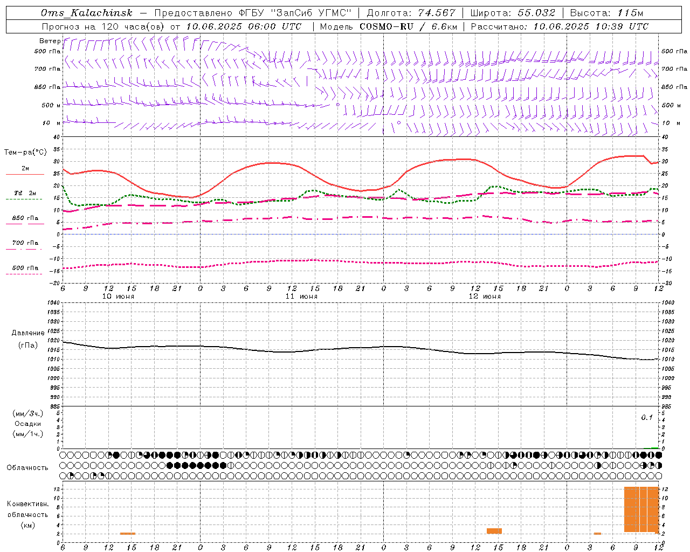Viewport: 690px width, 552px height.
Task: Click the "700 гПа" temperature legend entry
Action: click(x=25, y=243)
